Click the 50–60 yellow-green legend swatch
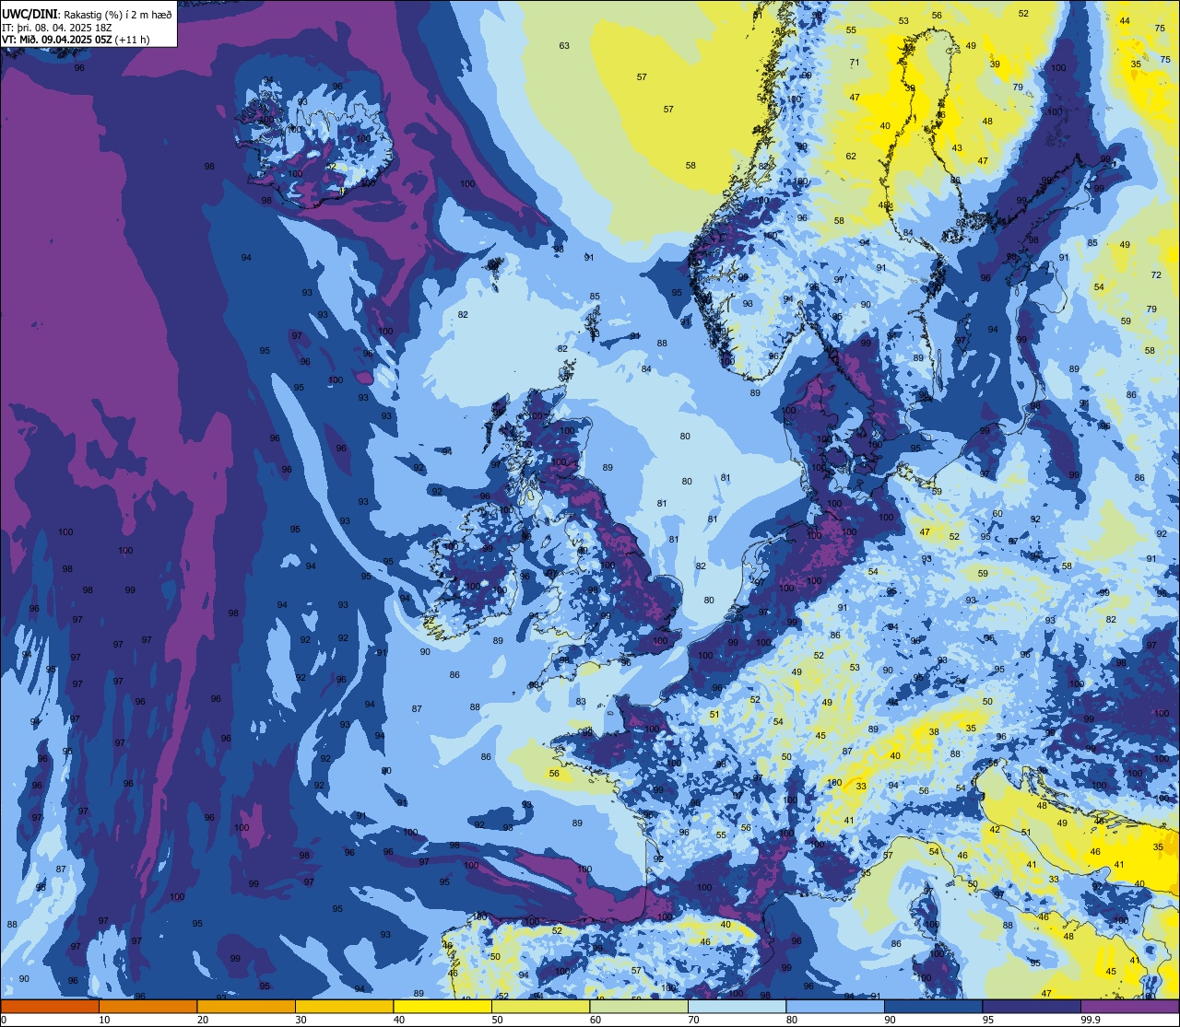The width and height of the screenshot is (1180, 1027). (540, 1007)
